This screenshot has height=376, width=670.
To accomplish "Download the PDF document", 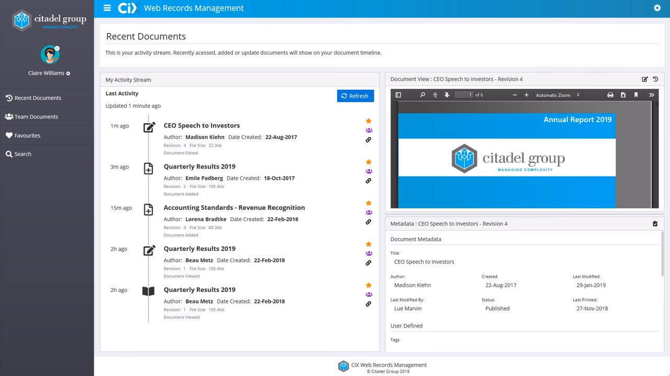I will coord(623,95).
